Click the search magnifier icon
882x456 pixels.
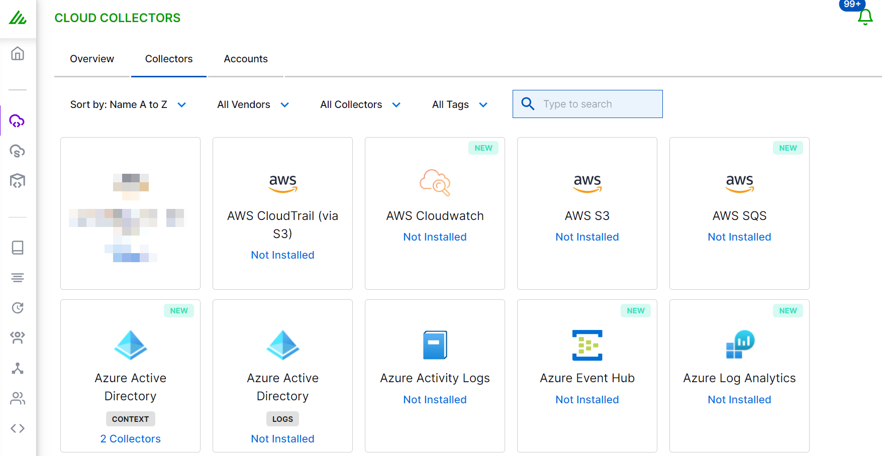click(528, 104)
